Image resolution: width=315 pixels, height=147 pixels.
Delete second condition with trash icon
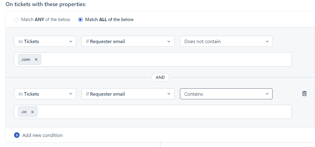(x=304, y=94)
